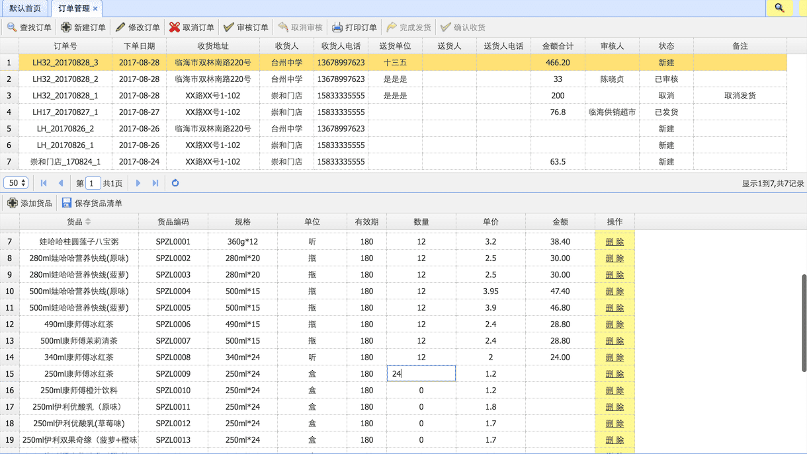Close the 订单管理 tab
This screenshot has height=454, width=807.
(95, 9)
